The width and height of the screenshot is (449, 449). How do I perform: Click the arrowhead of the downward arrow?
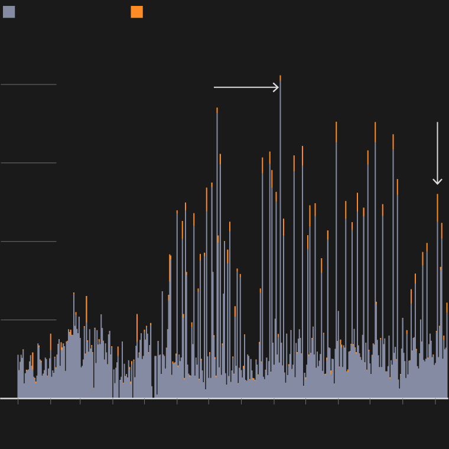pyautogui.click(x=437, y=181)
